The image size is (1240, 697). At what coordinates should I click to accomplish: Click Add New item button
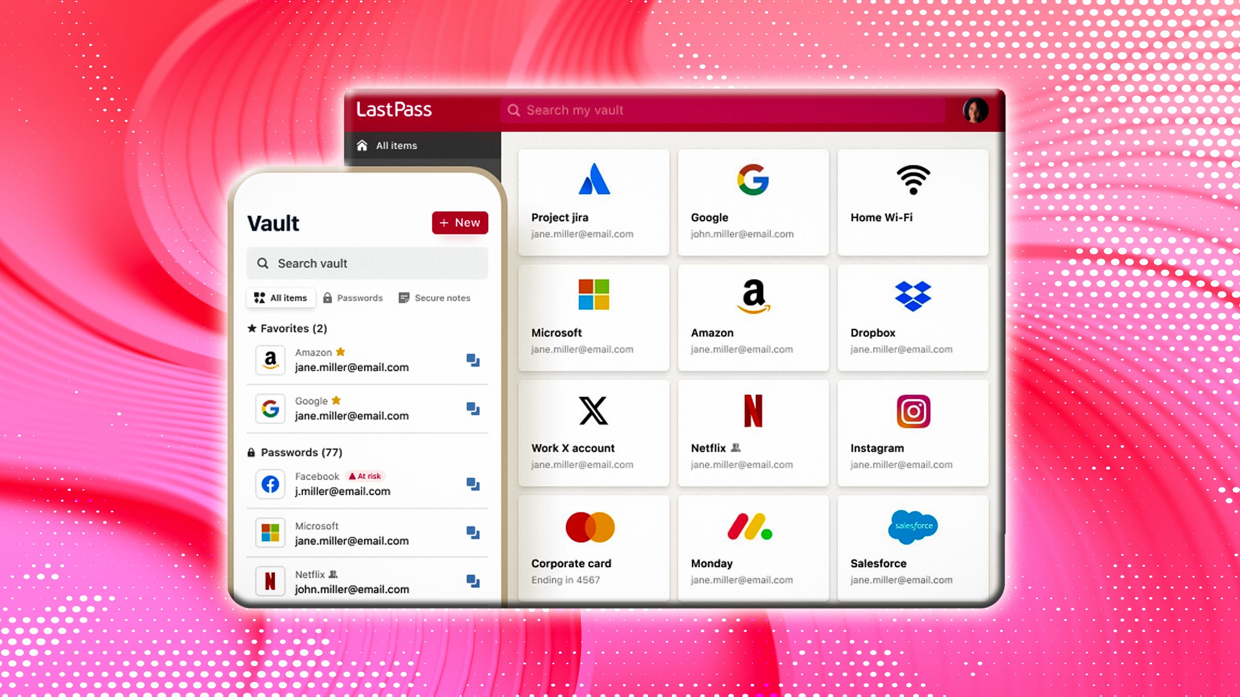coord(460,222)
